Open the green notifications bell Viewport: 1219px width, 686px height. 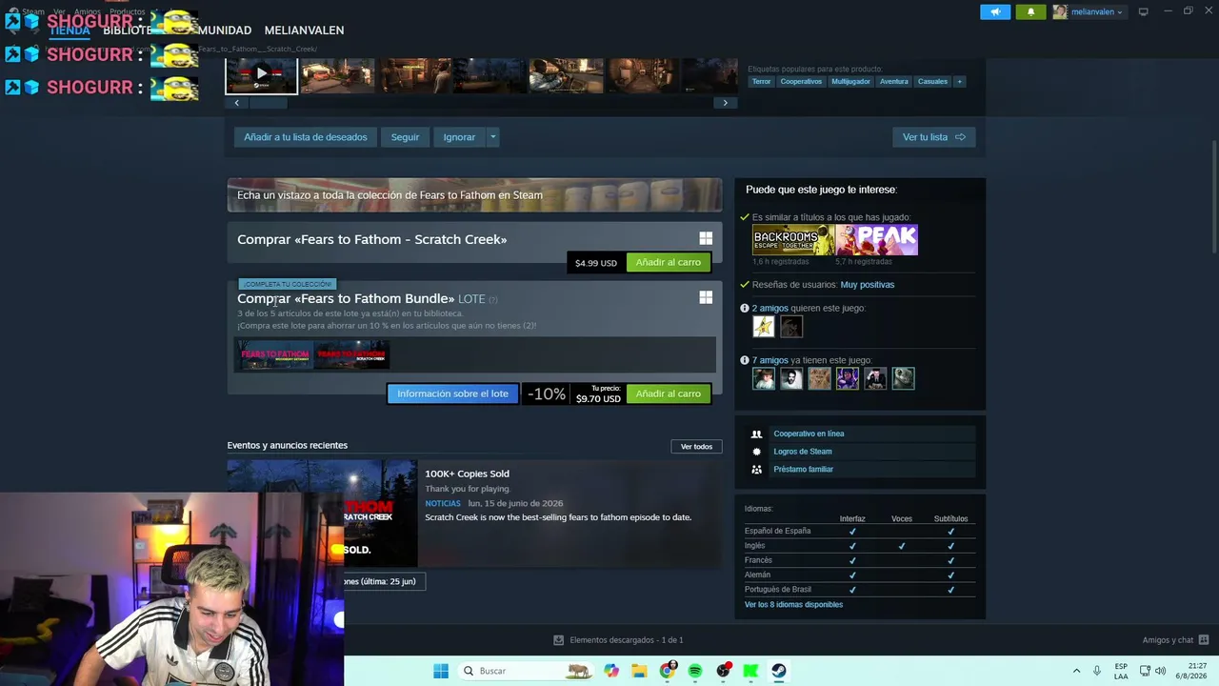tap(1030, 11)
